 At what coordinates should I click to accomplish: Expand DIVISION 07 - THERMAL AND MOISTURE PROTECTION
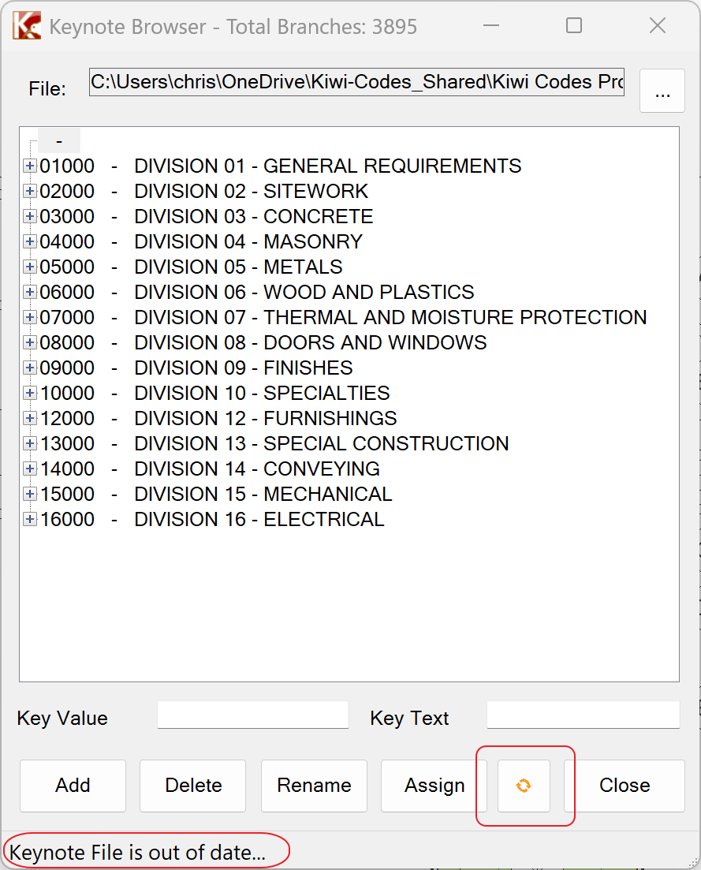(29, 317)
